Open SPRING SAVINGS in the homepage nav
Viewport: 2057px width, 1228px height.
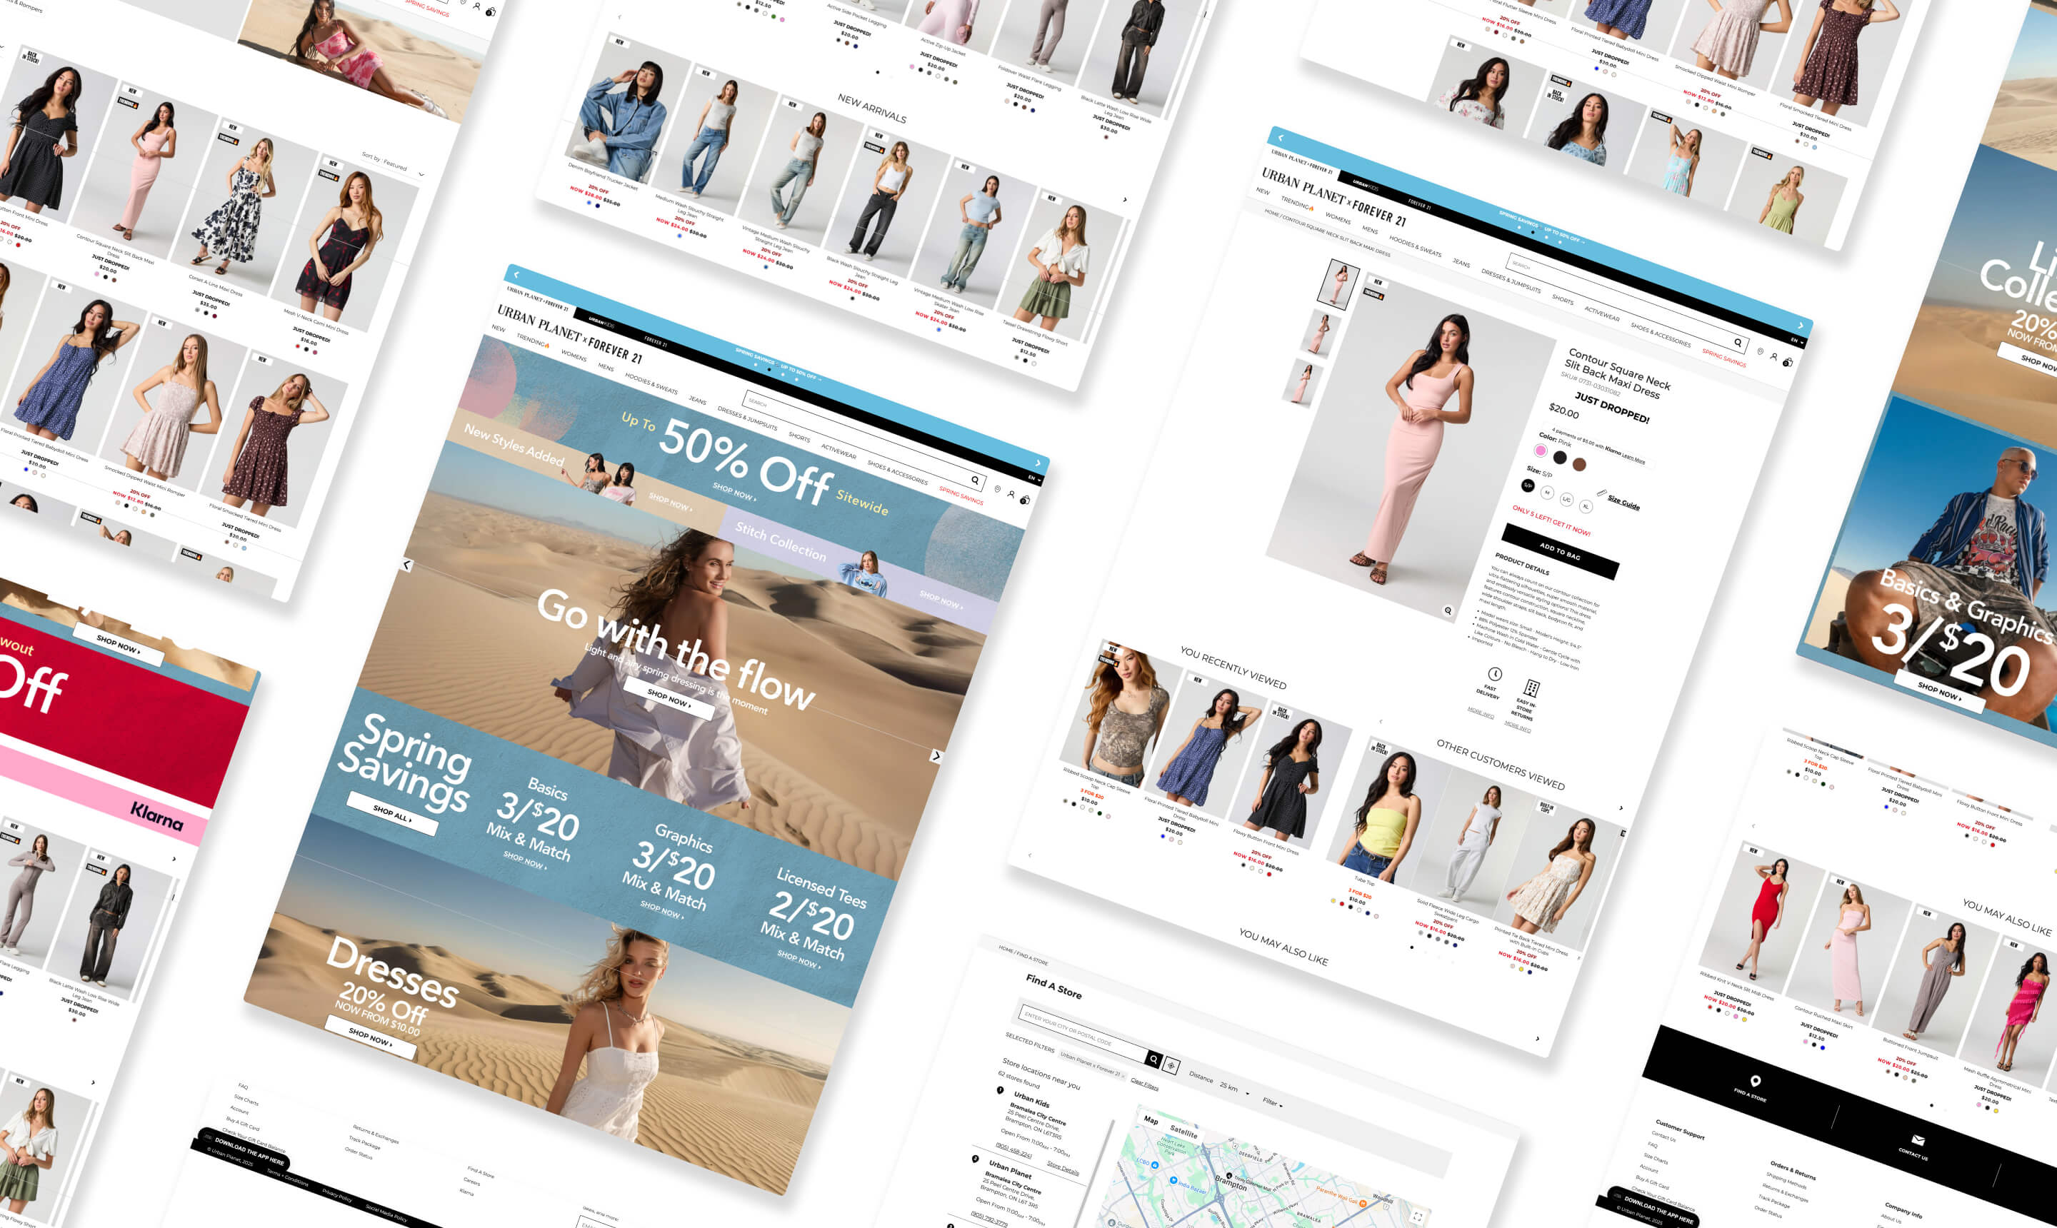coord(961,495)
